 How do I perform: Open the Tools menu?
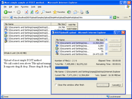[x=33, y=7]
